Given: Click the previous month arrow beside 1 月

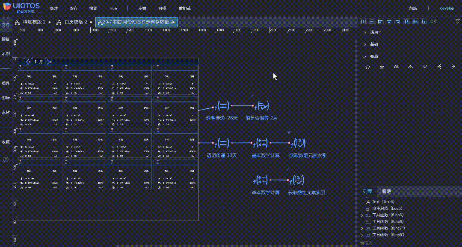Looking at the screenshot, I should (x=28, y=62).
